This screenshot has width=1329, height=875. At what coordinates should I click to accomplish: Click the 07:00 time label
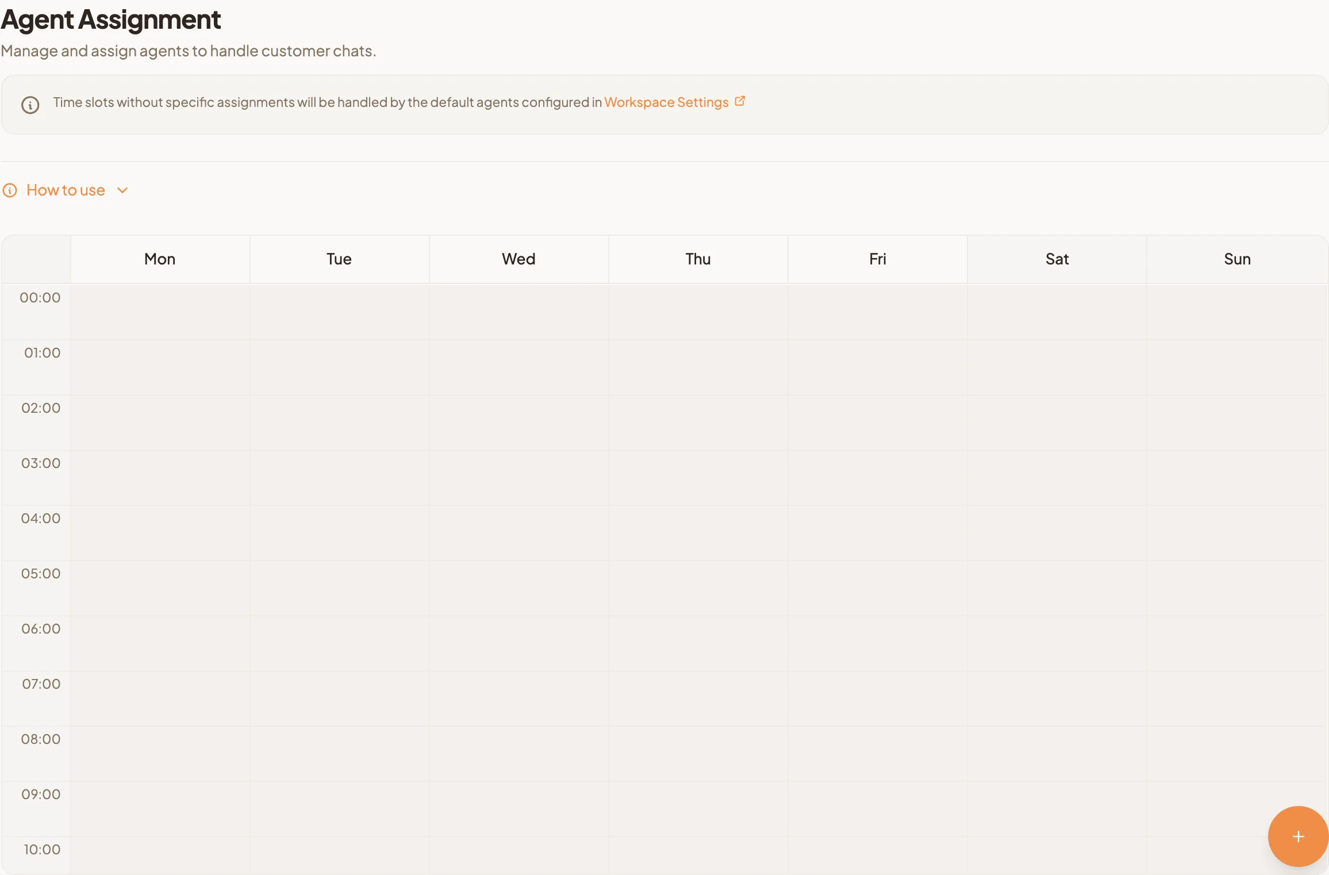[41, 684]
